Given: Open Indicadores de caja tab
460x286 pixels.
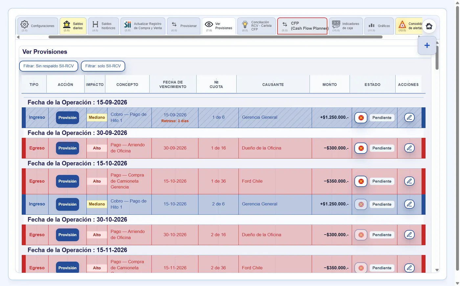Looking at the screenshot, I should (x=346, y=26).
